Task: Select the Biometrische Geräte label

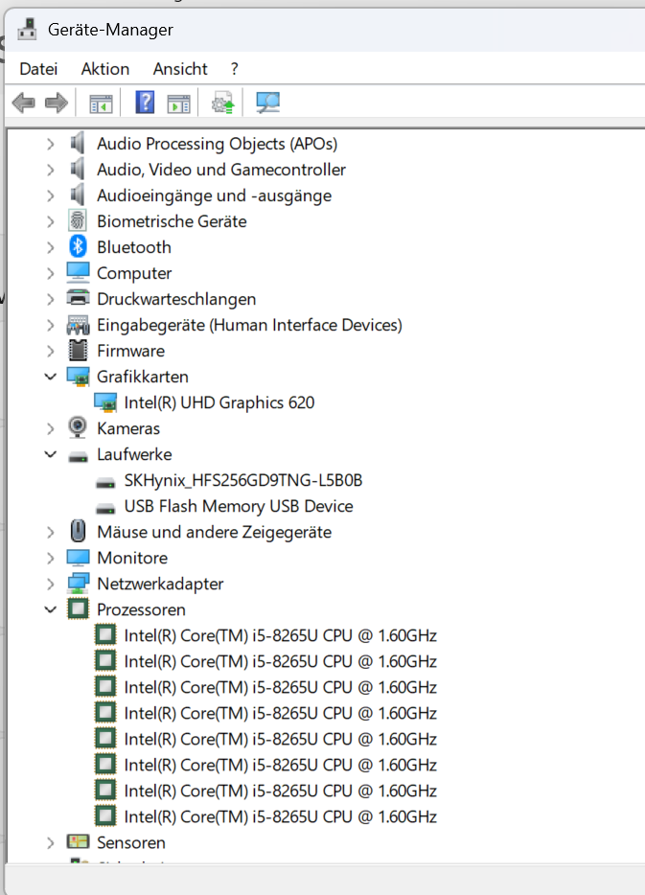Action: pyautogui.click(x=172, y=221)
